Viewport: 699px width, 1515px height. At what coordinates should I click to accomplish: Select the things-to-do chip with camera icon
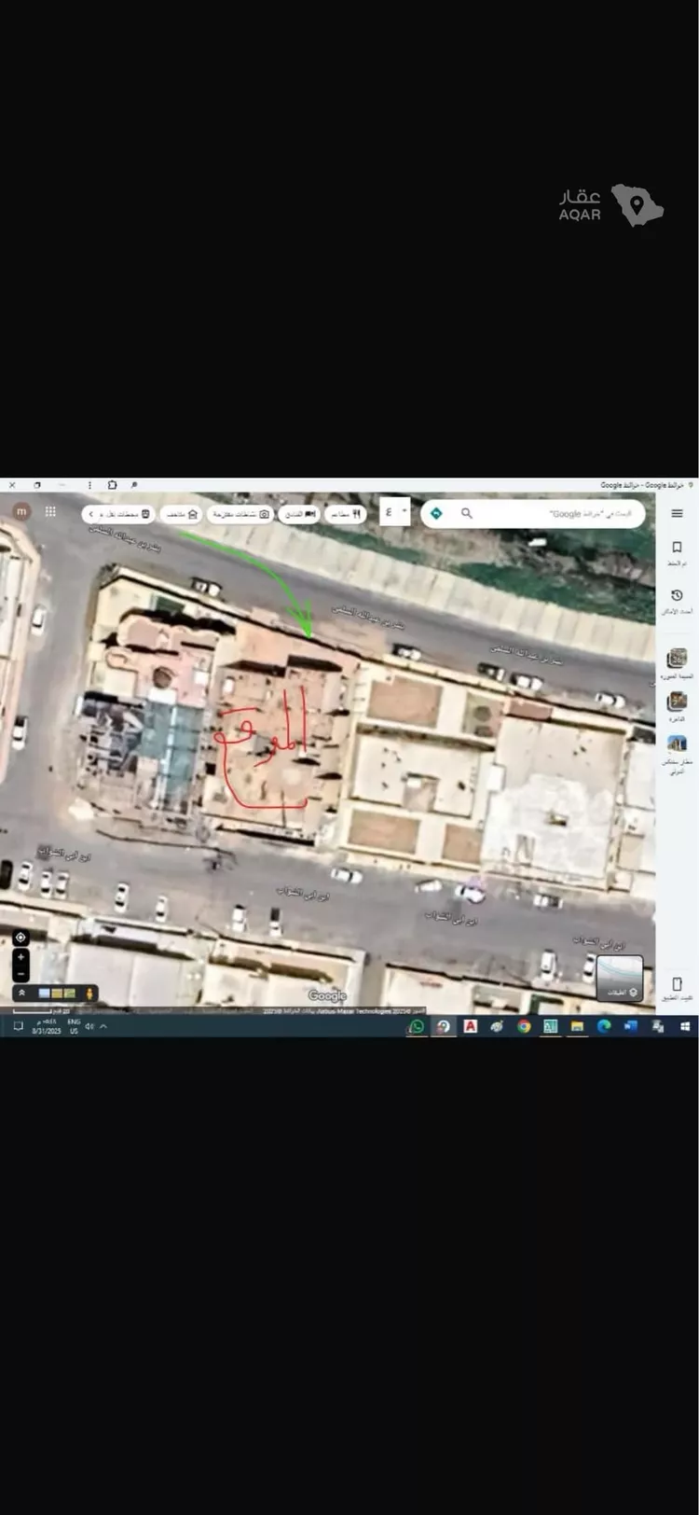tap(240, 514)
